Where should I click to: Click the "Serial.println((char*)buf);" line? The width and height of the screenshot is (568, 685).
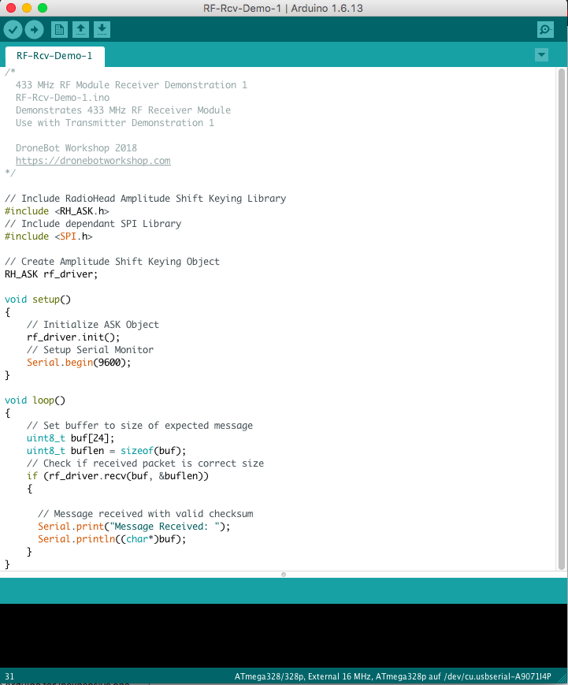[112, 539]
